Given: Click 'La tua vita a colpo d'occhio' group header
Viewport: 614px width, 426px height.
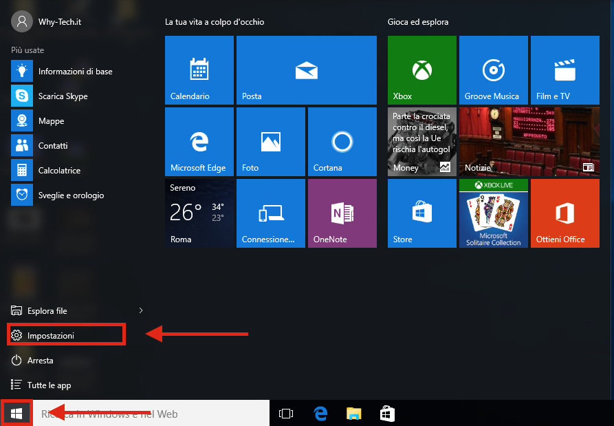Looking at the screenshot, I should coord(215,22).
